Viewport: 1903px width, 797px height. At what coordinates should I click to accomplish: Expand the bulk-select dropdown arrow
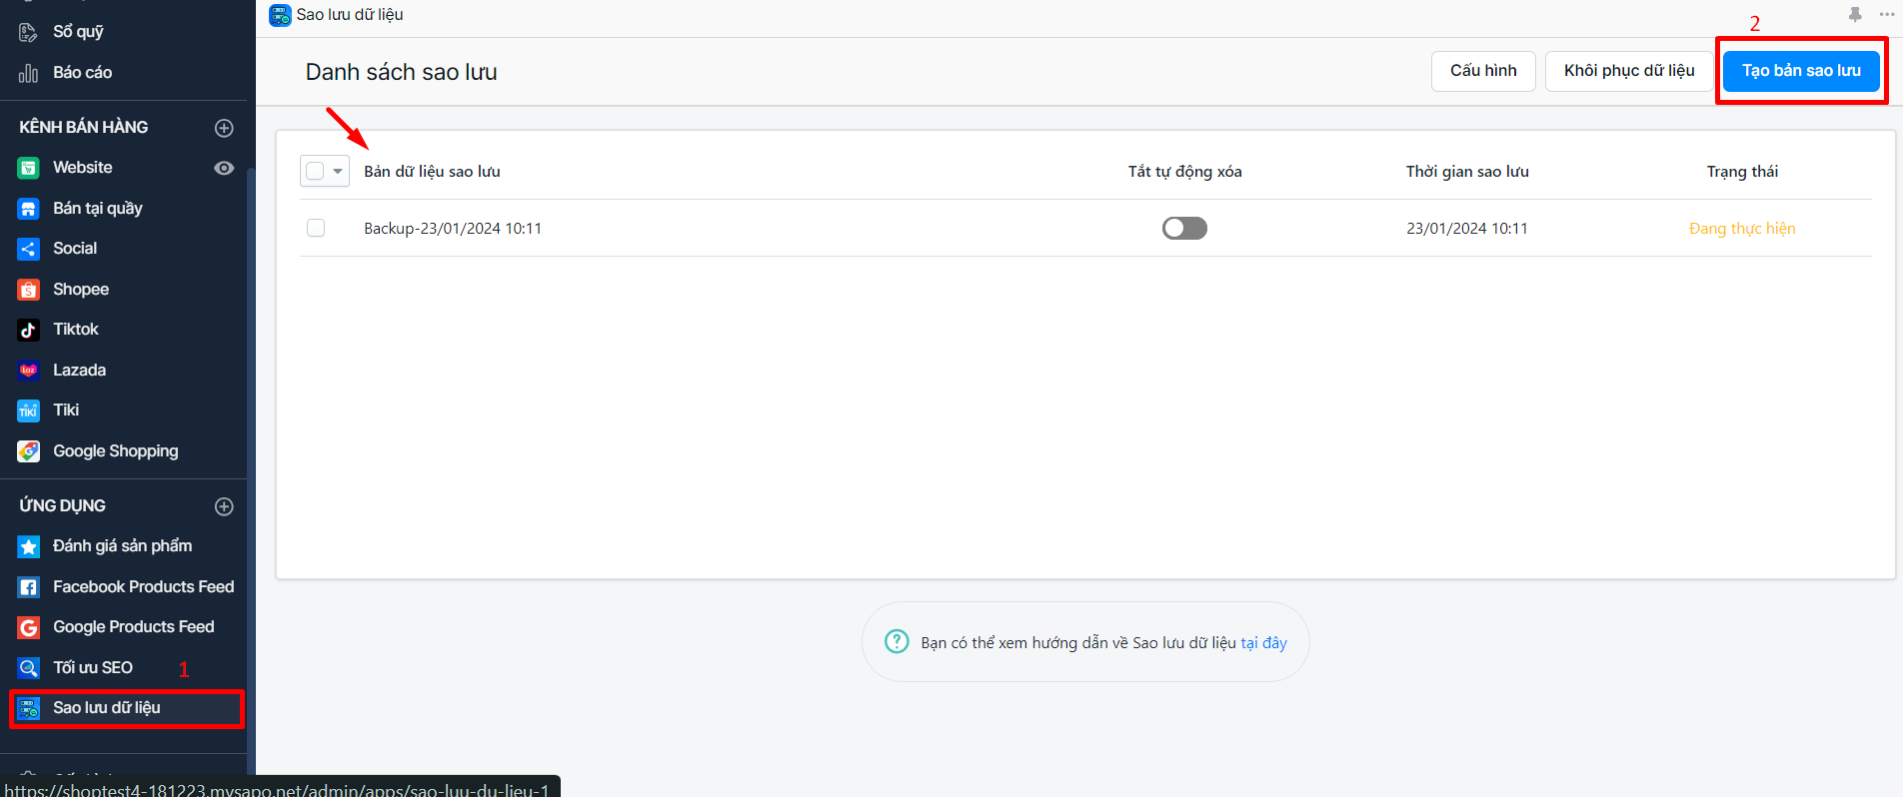(x=338, y=171)
